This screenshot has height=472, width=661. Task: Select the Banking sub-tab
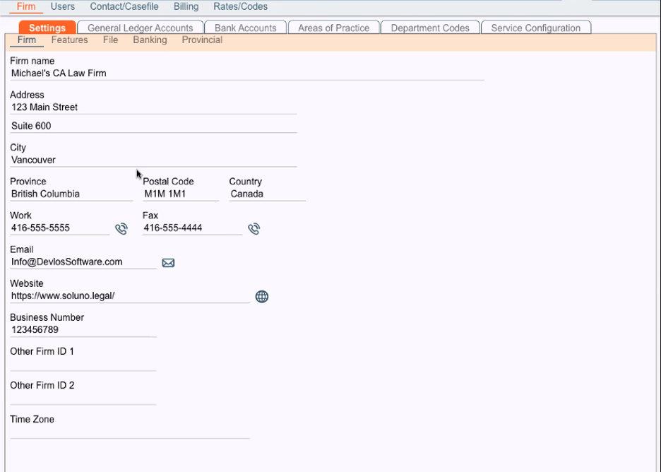[x=150, y=40]
